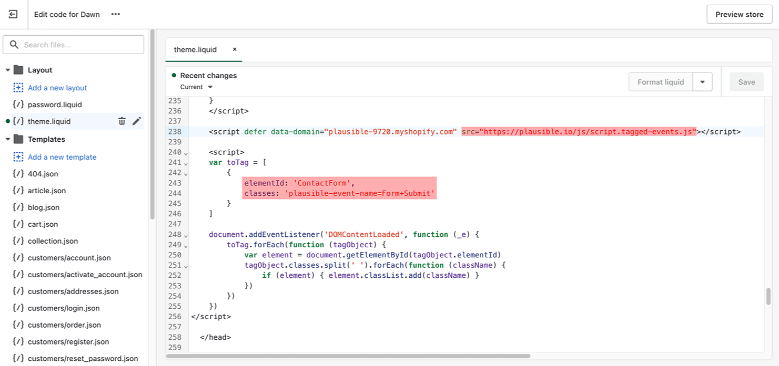
Task: Fold code at line 241
Action: [x=186, y=163]
